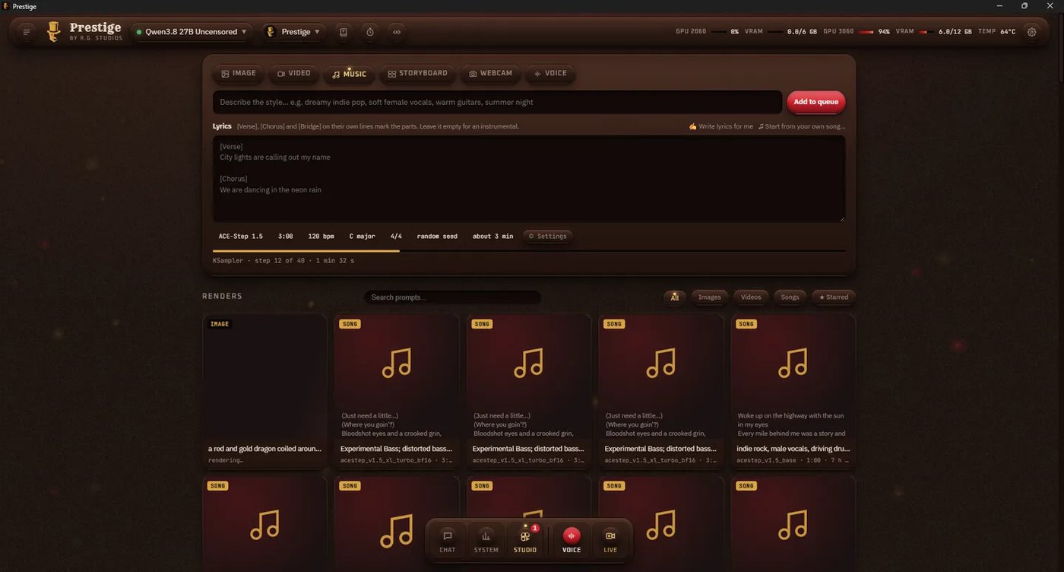Screen dimensions: 1064x572
Task: Toggle the Songs filter chip
Action: pos(790,297)
